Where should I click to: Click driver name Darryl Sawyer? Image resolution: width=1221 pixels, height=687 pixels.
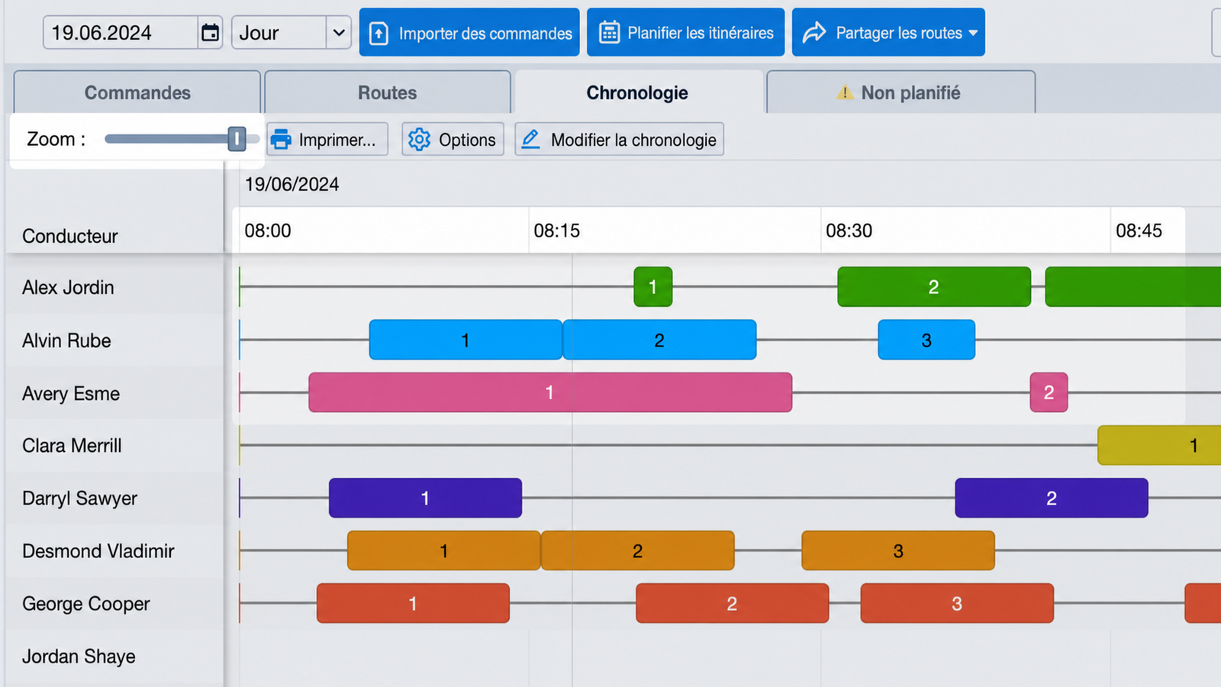pos(79,498)
